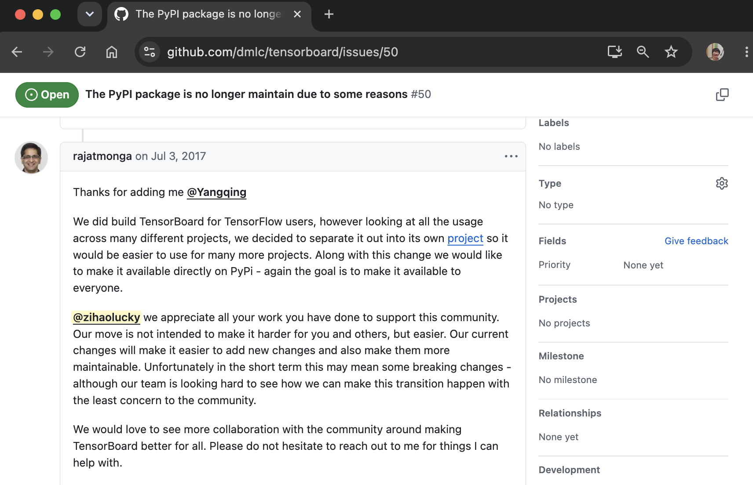View site information in the address bar
The width and height of the screenshot is (753, 485).
click(x=150, y=52)
